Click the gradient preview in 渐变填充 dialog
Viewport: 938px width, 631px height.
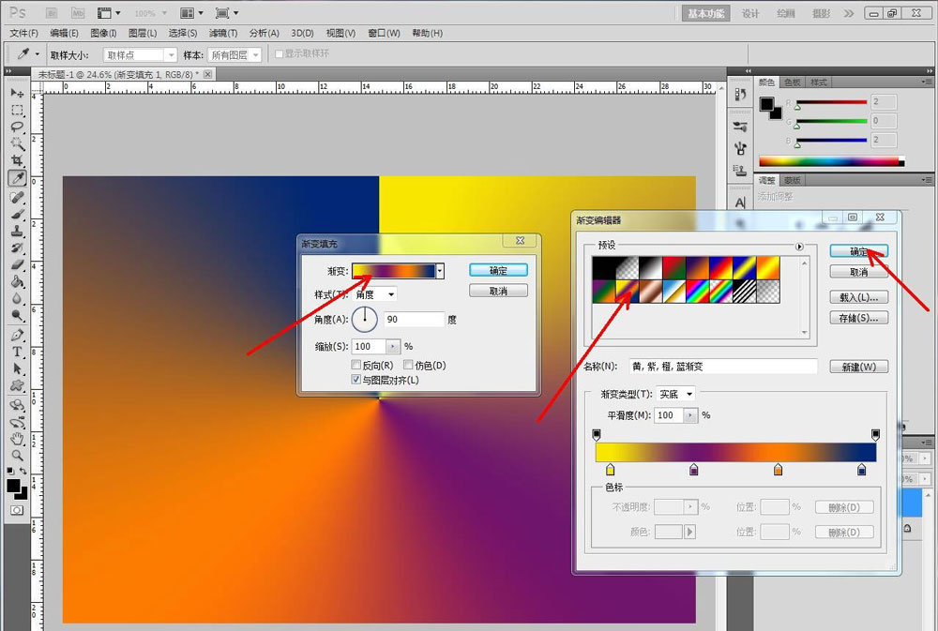[x=394, y=271]
